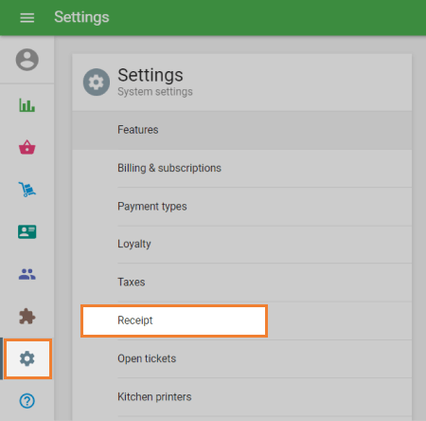This screenshot has width=426, height=421.
Task: Open the Loyalty settings entry
Action: point(242,245)
